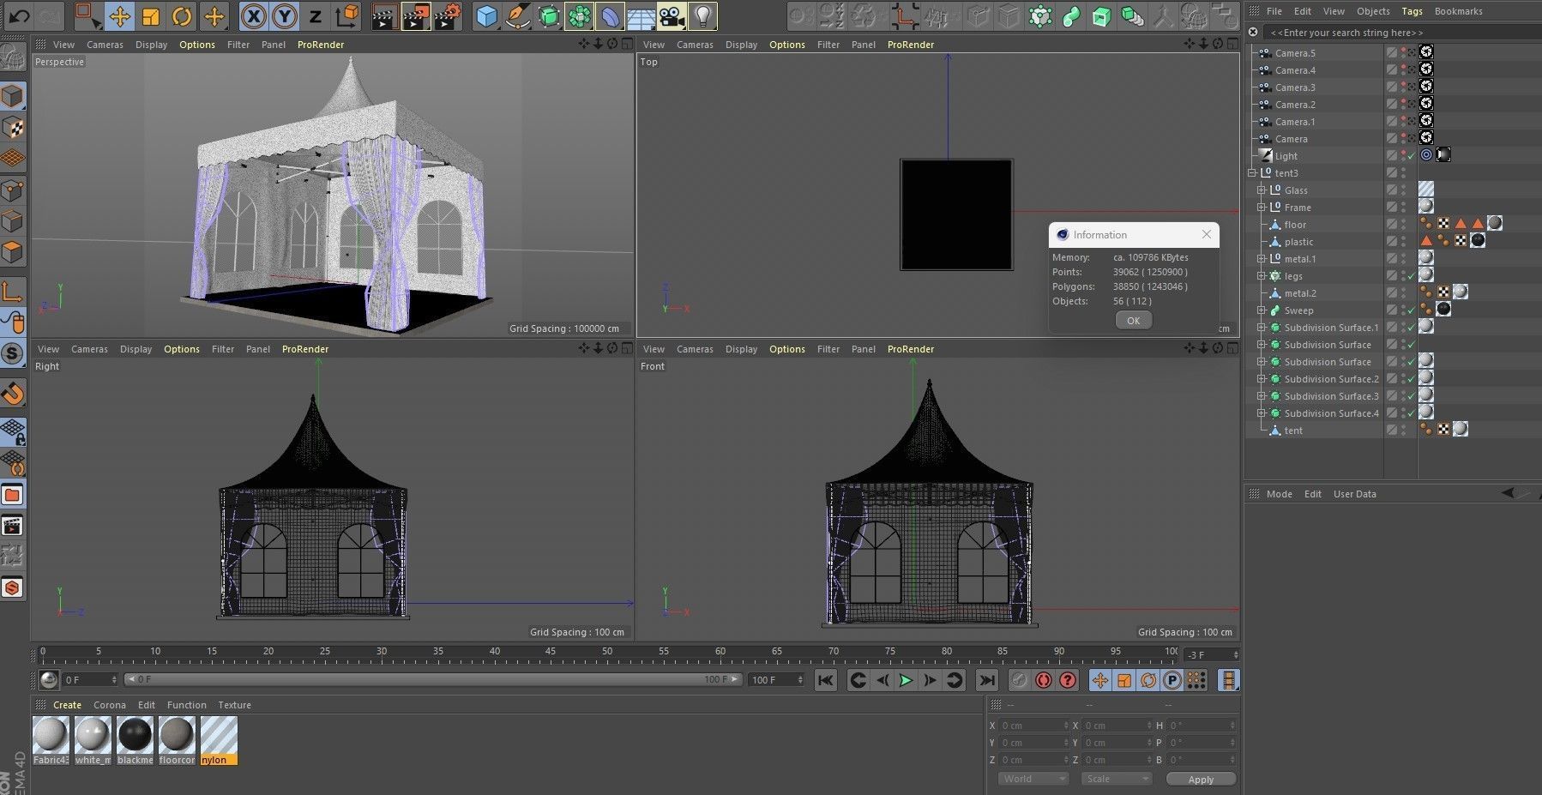Expand the Frame object in hierarchy
Screen dimensions: 1542x795
coord(1261,208)
